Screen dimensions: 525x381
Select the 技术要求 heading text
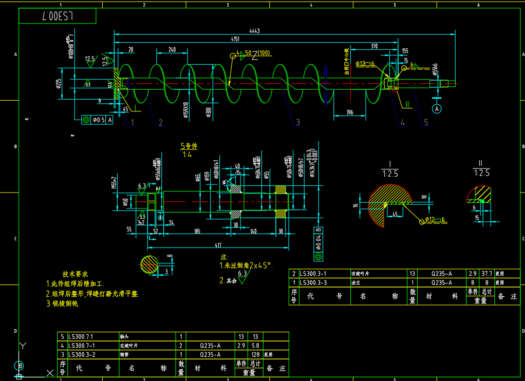(x=75, y=274)
